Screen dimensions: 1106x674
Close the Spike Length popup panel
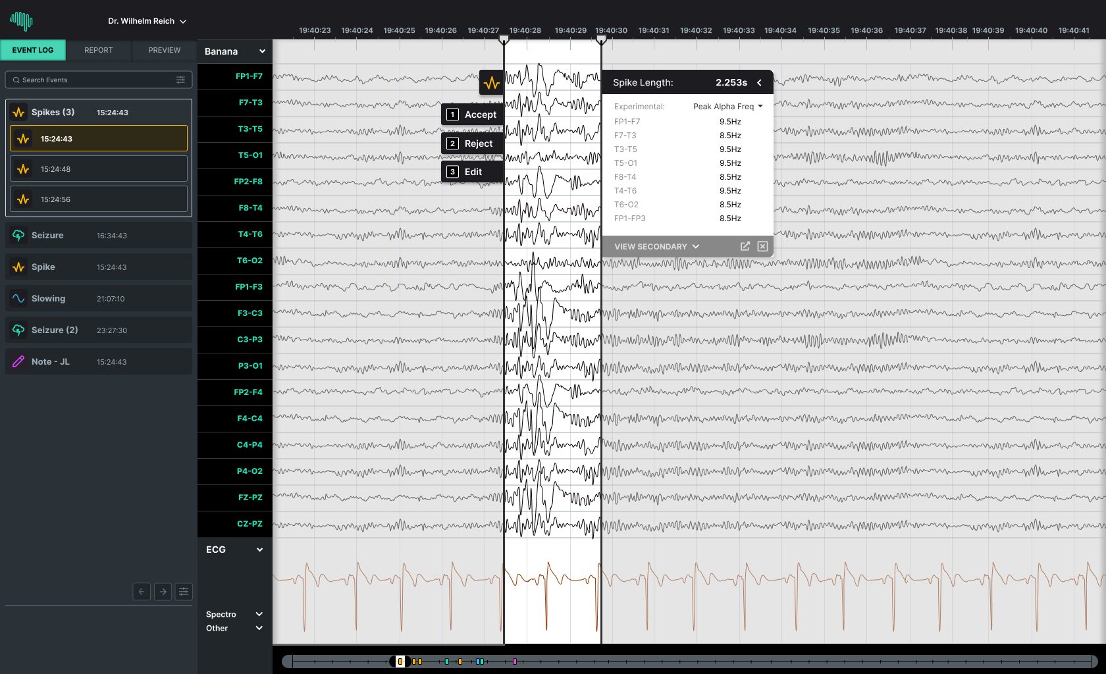click(762, 246)
